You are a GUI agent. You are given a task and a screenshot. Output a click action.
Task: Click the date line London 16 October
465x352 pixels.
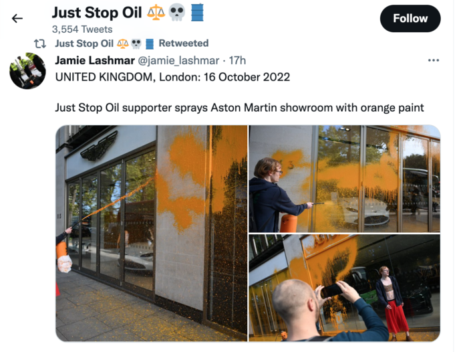click(172, 77)
